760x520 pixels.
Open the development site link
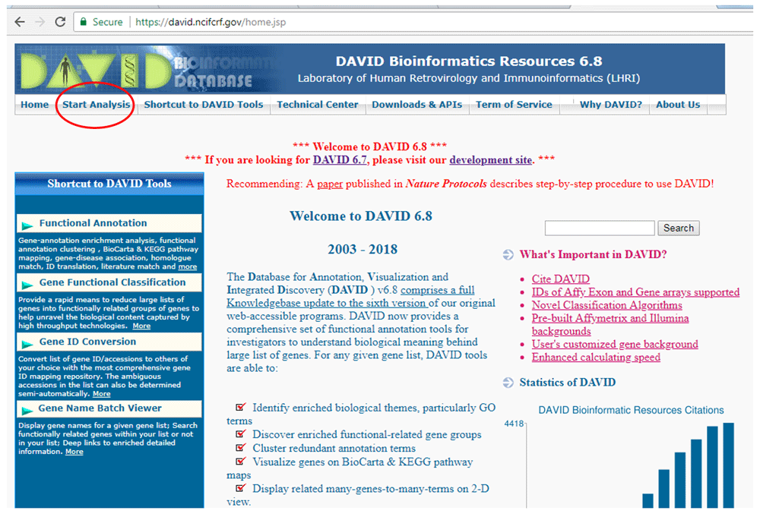pos(490,159)
